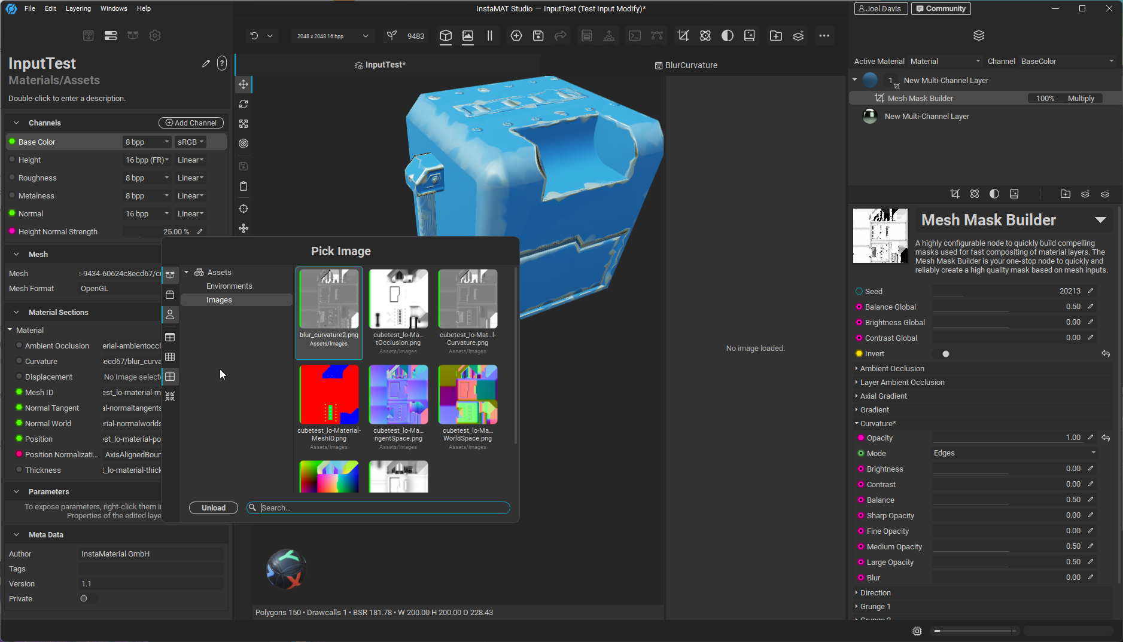Toggle the Private switch under Meta Data
Viewport: 1123px width, 642px height.
point(87,598)
